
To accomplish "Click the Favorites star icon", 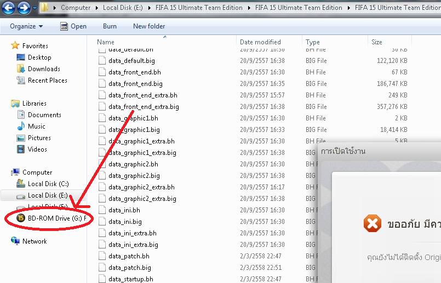I will coord(15,45).
